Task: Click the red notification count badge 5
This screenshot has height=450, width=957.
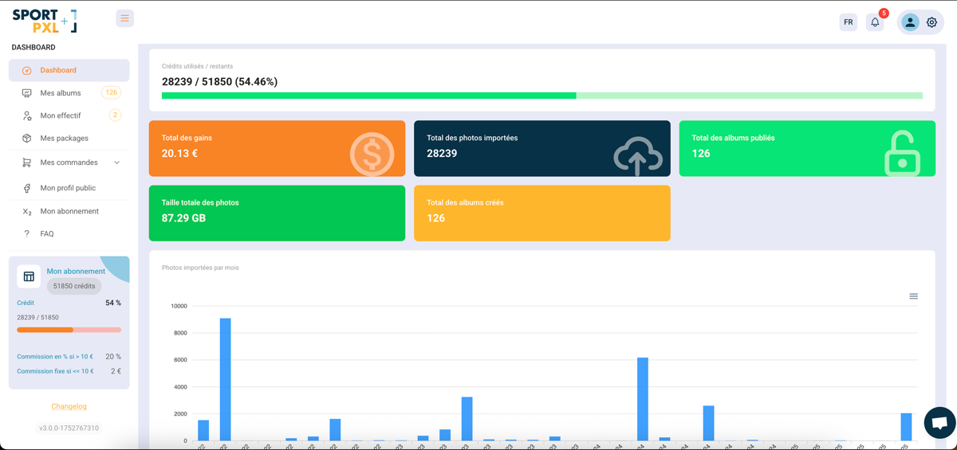Action: [x=884, y=13]
